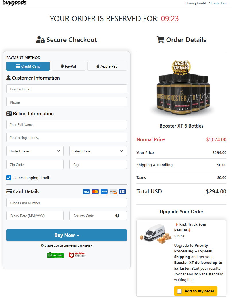The image size is (232, 299).
Task: Focus the Credit Card Number field
Action: pos(67,203)
